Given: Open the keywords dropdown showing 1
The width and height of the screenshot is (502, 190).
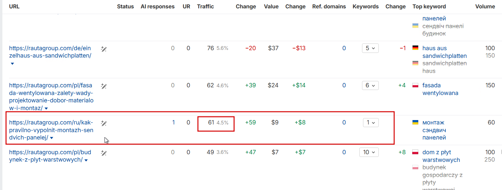Looking at the screenshot, I should click(x=371, y=123).
